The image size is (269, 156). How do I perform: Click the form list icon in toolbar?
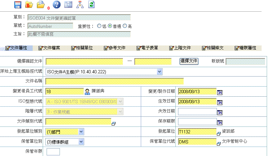(x=68, y=5)
